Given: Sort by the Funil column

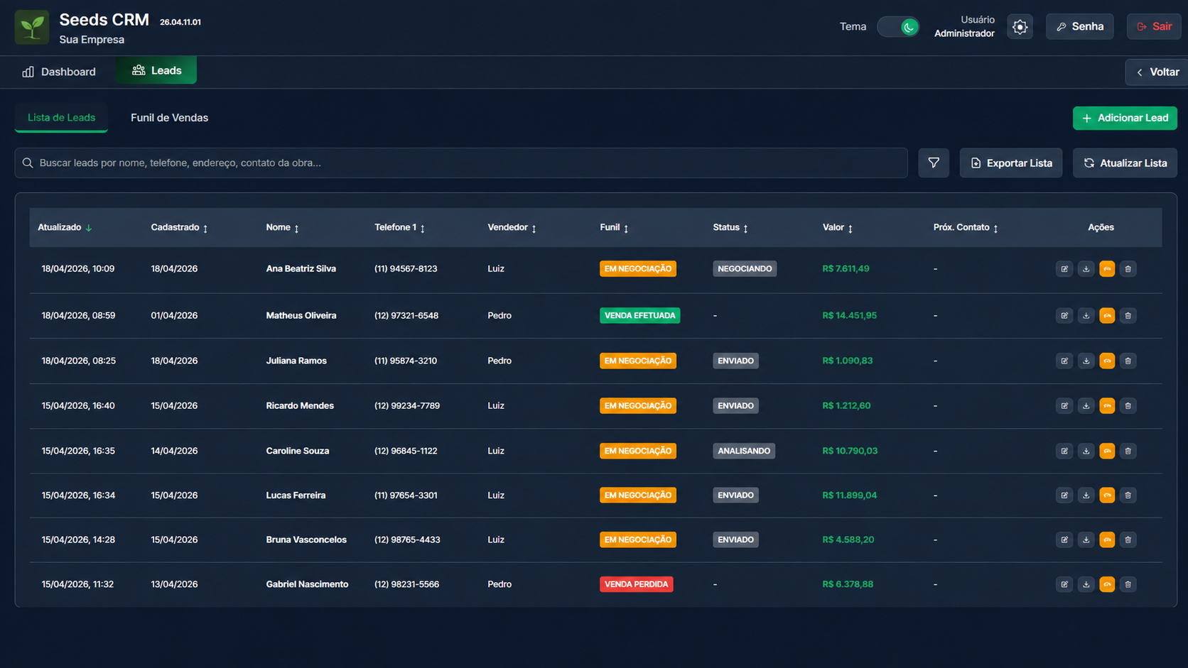Looking at the screenshot, I should click(x=614, y=227).
